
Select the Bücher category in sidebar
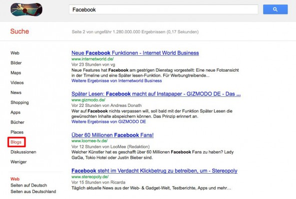(17, 122)
